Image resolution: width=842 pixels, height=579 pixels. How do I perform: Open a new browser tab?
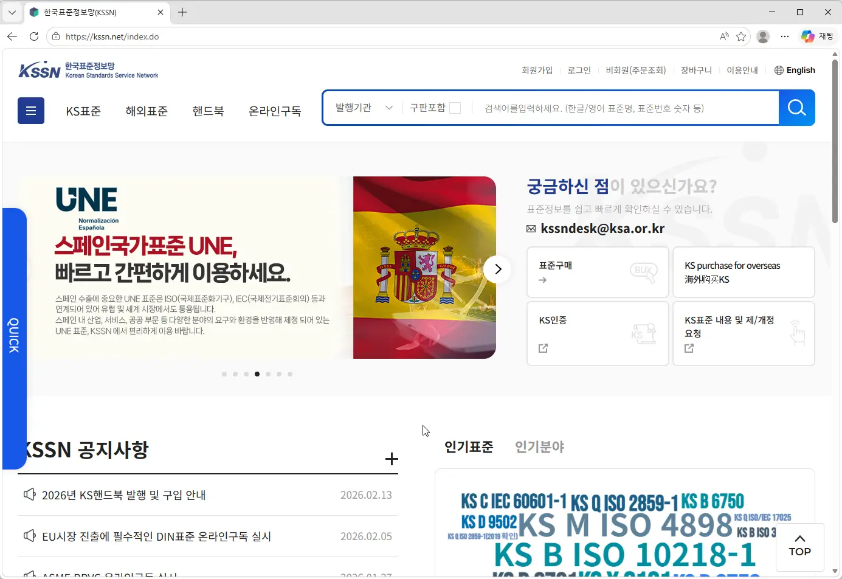[182, 12]
